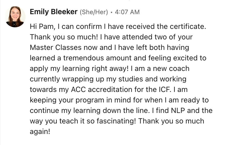This screenshot has height=145, width=246.
Task: Click the final word "again!" in message
Action: click(40, 132)
